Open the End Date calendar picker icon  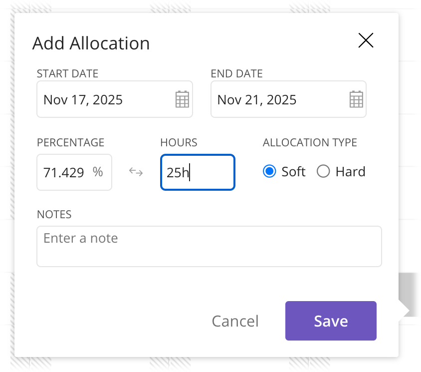click(x=356, y=99)
